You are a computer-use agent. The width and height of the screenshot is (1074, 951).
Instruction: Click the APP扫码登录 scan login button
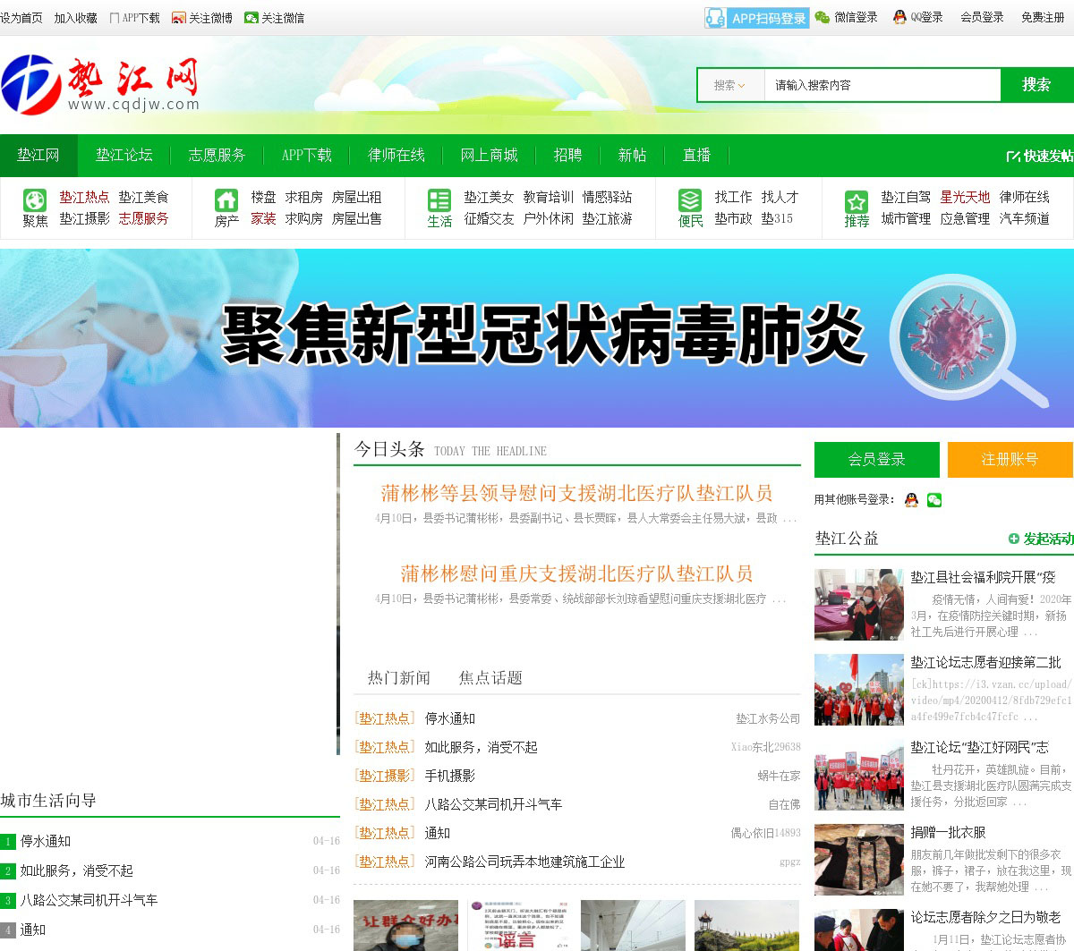tap(756, 18)
